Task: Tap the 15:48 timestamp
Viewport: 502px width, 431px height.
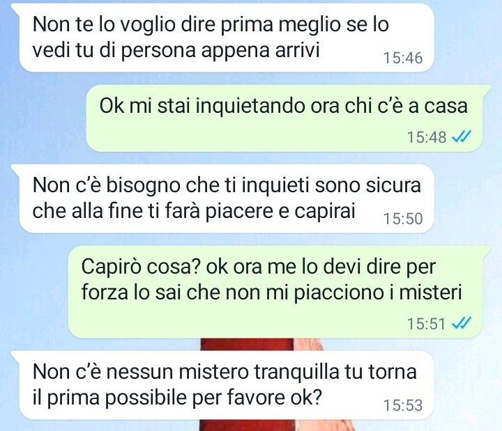Action: [x=427, y=137]
